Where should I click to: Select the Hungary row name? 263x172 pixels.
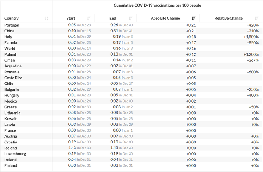tap(12, 95)
